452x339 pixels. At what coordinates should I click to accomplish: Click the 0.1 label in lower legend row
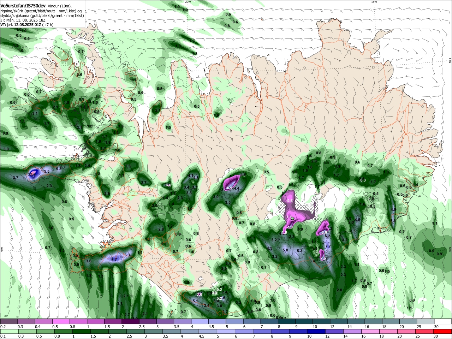(3, 337)
